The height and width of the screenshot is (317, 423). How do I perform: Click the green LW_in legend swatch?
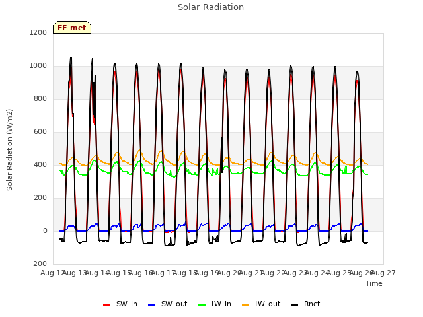202,305
